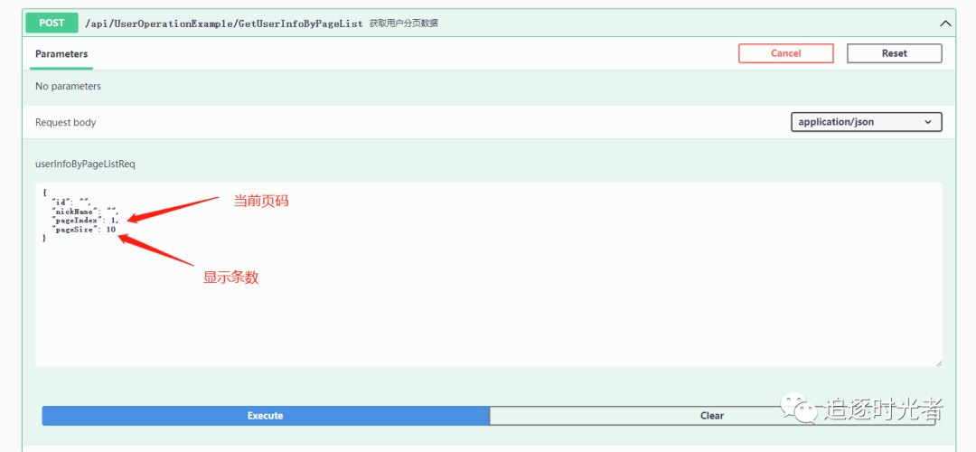Click the userInfoByPageListReq schema label
The height and width of the screenshot is (452, 976).
pyautogui.click(x=85, y=164)
